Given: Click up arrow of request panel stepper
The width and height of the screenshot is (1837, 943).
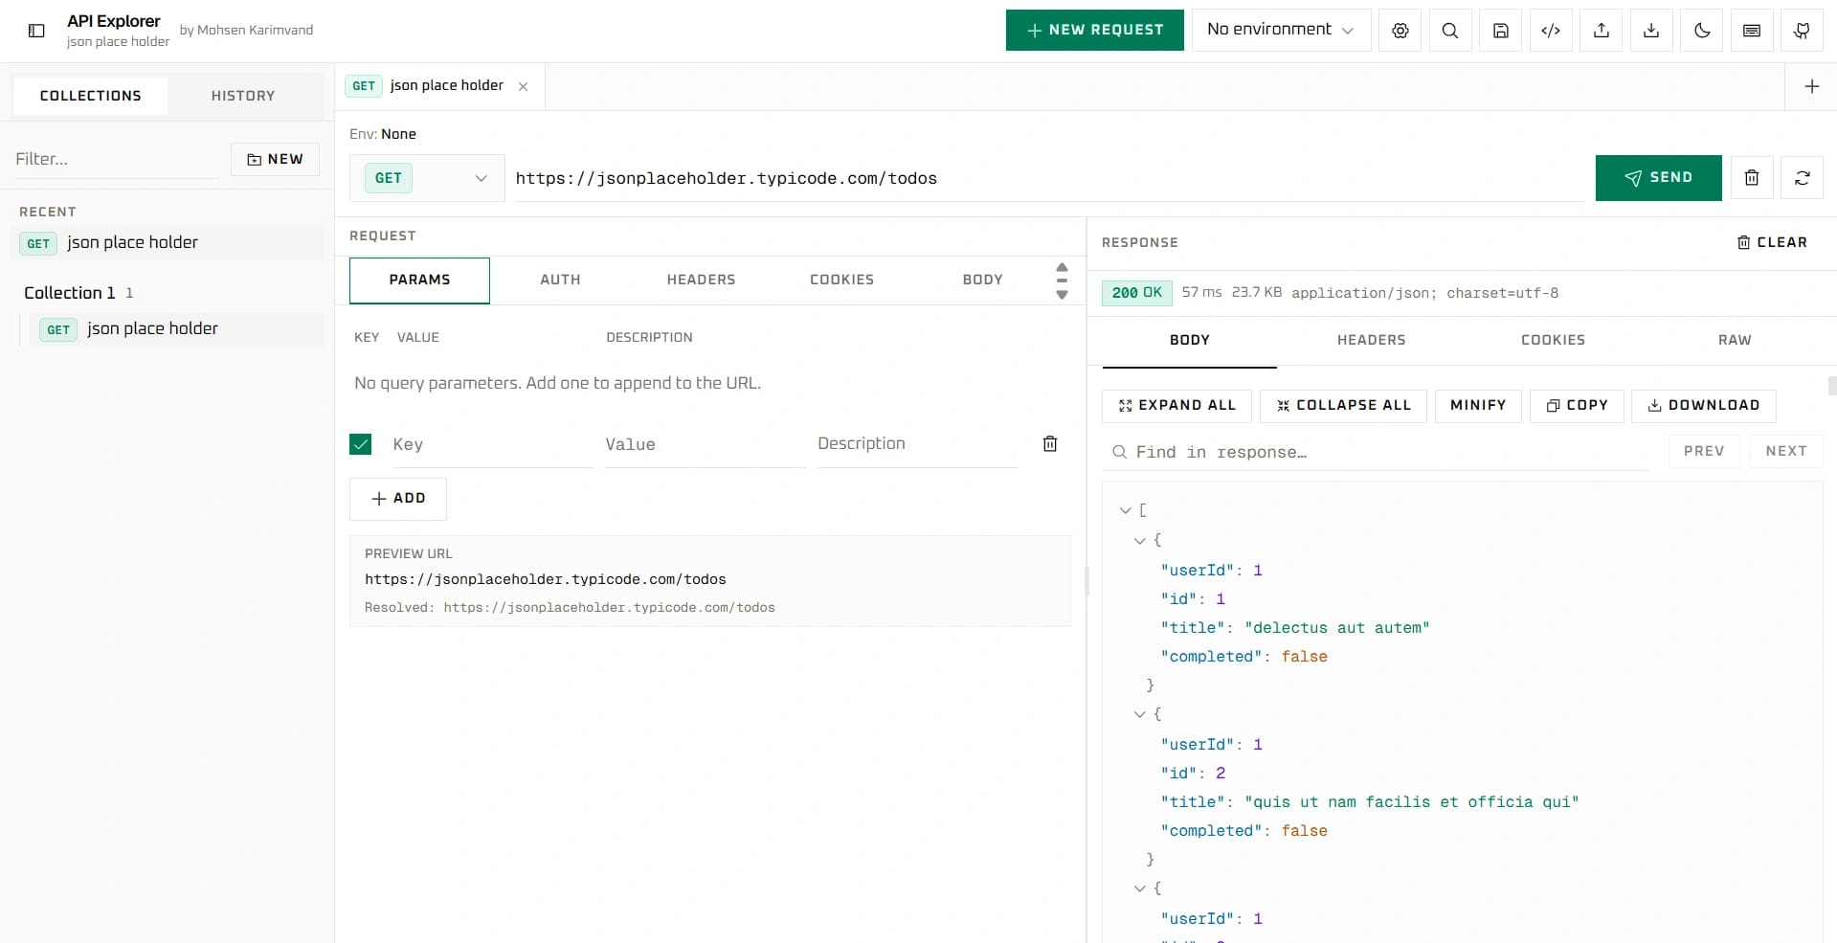Looking at the screenshot, I should [1062, 267].
